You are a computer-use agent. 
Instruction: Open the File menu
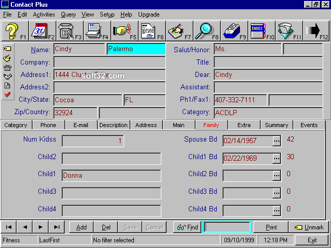coord(7,14)
